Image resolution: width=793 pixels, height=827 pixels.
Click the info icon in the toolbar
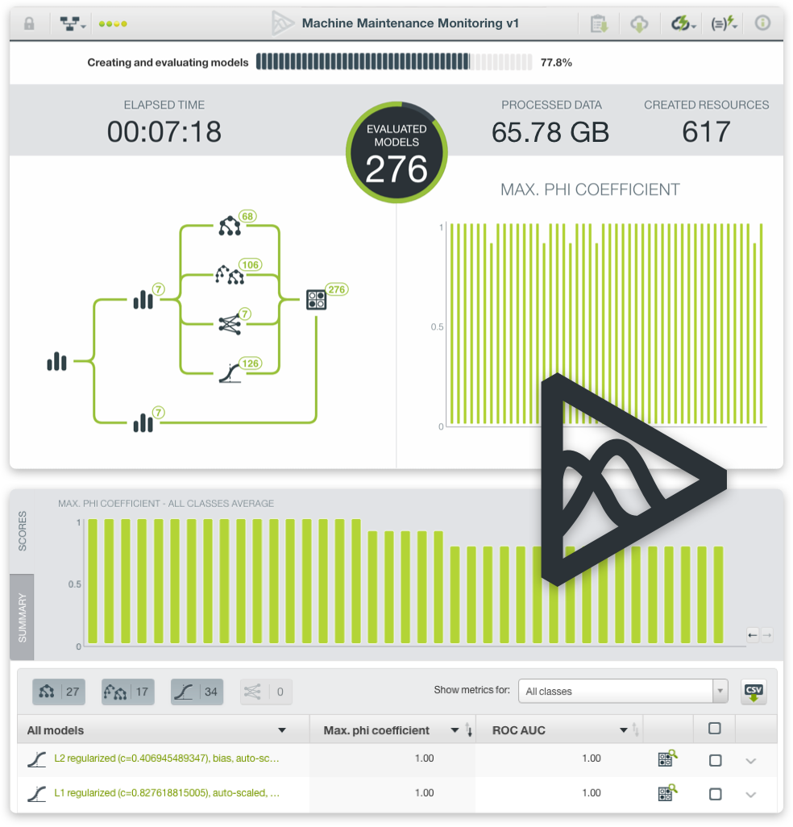tap(762, 23)
